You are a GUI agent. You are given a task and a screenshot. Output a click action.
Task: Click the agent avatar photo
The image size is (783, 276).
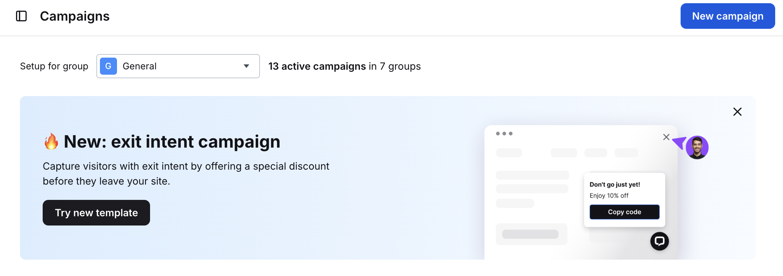point(697,147)
